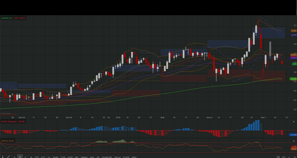Open the FTSE index shortcut
This screenshot has height=158, width=297.
coord(63,157)
